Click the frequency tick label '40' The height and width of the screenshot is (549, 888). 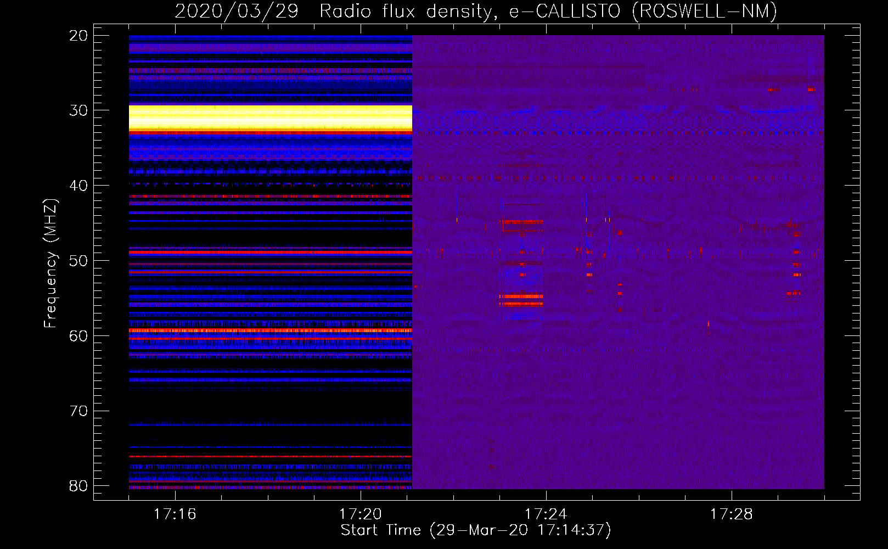78,186
